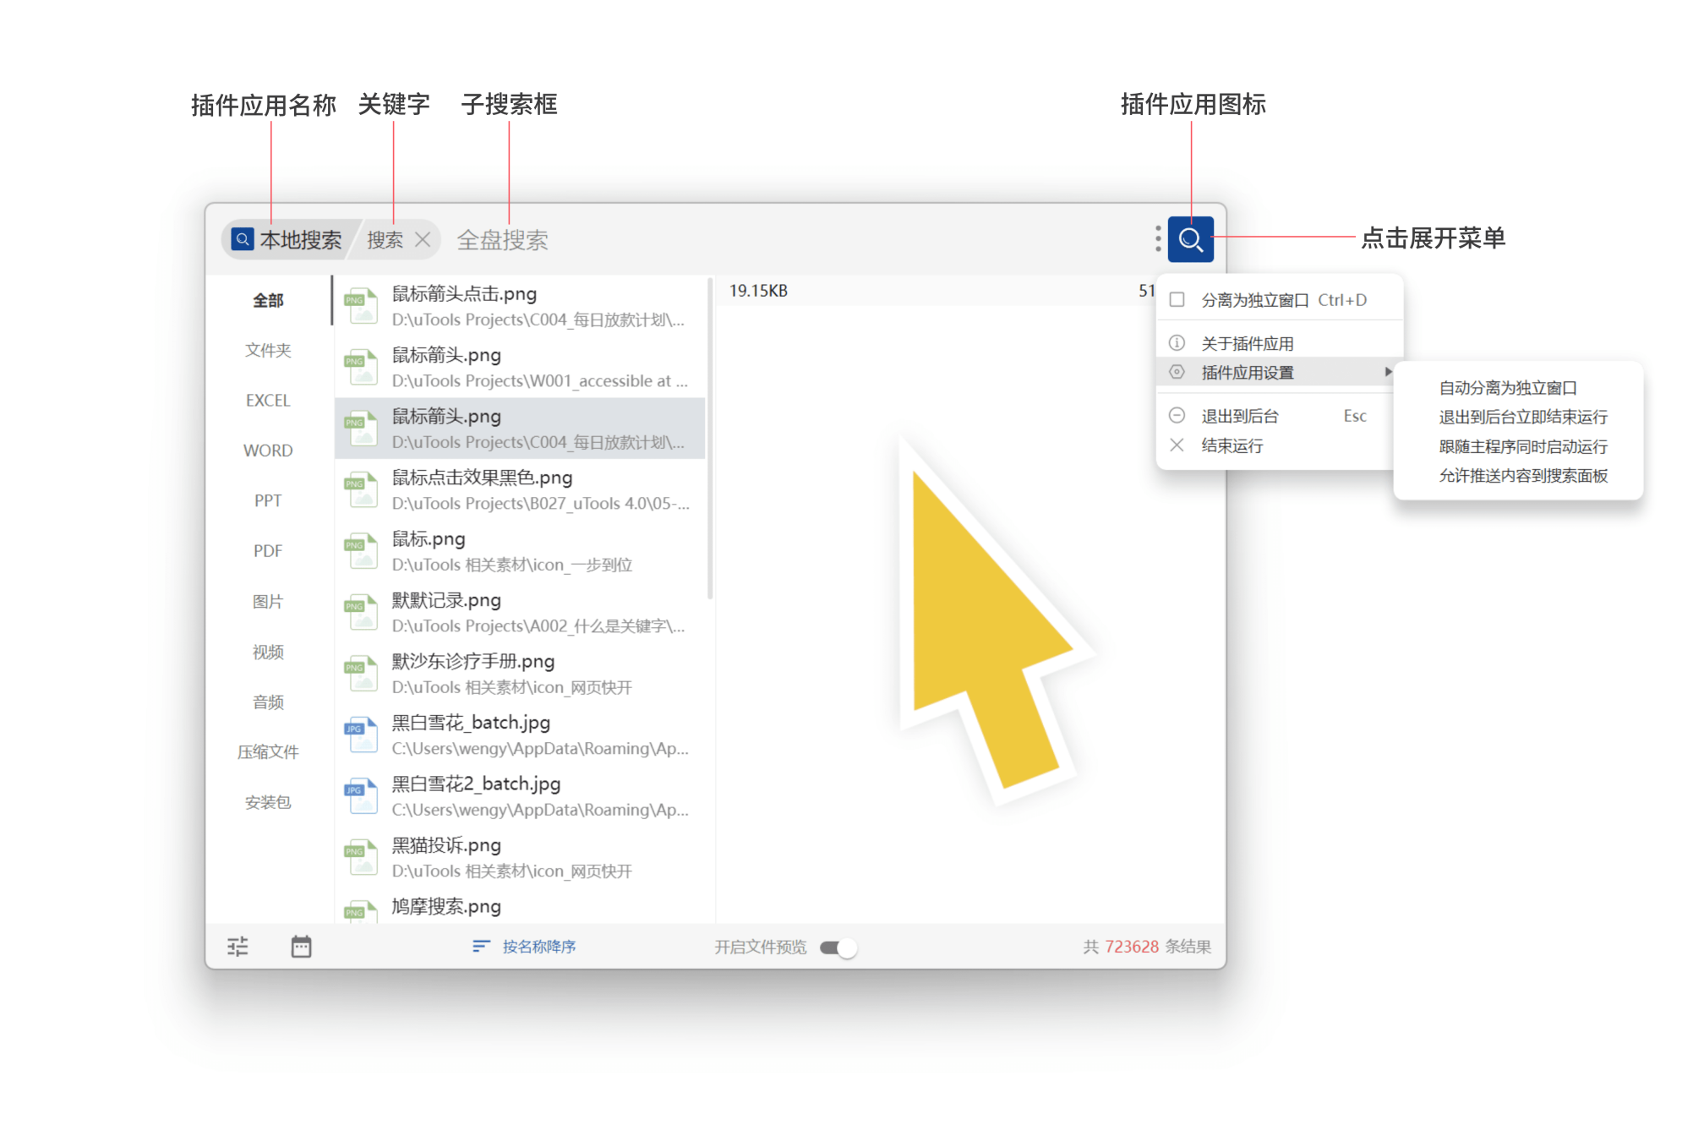Filter results by WORD category
Image resolution: width=1704 pixels, height=1136 pixels.
[268, 451]
